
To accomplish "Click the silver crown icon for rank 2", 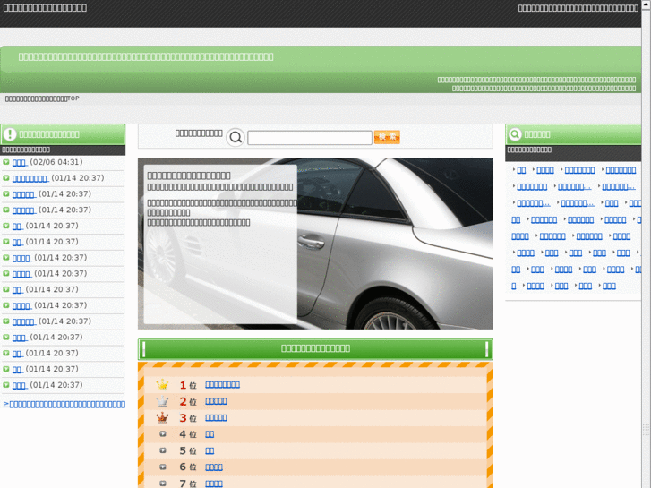I will click(162, 401).
